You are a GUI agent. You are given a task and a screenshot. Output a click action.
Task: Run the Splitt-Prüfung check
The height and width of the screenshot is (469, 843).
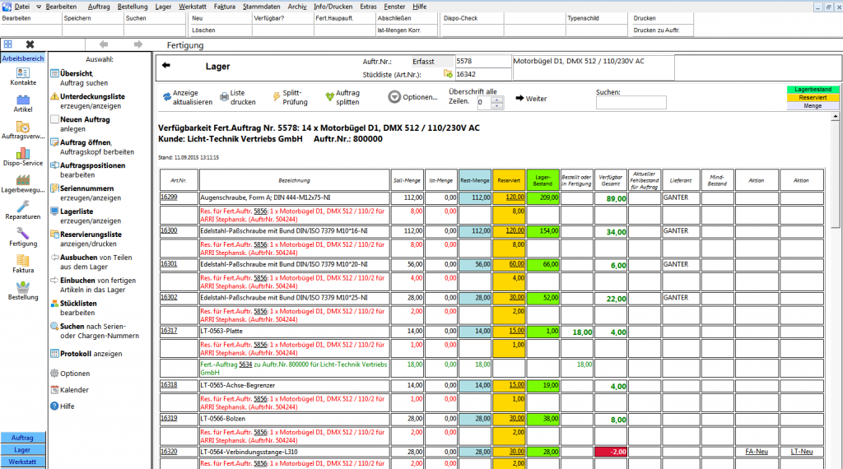point(291,97)
